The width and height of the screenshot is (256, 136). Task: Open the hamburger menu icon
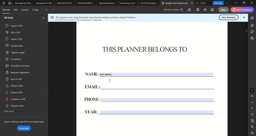[x=4, y=3]
